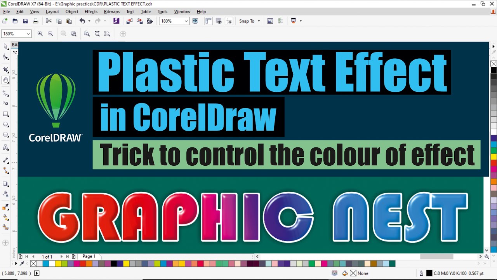Select the Polygon tool

6,135
